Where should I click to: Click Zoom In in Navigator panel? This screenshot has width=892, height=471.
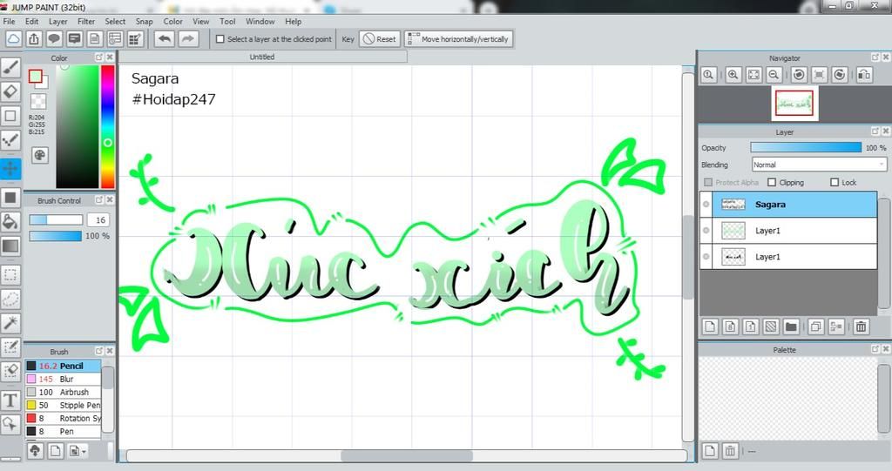733,75
